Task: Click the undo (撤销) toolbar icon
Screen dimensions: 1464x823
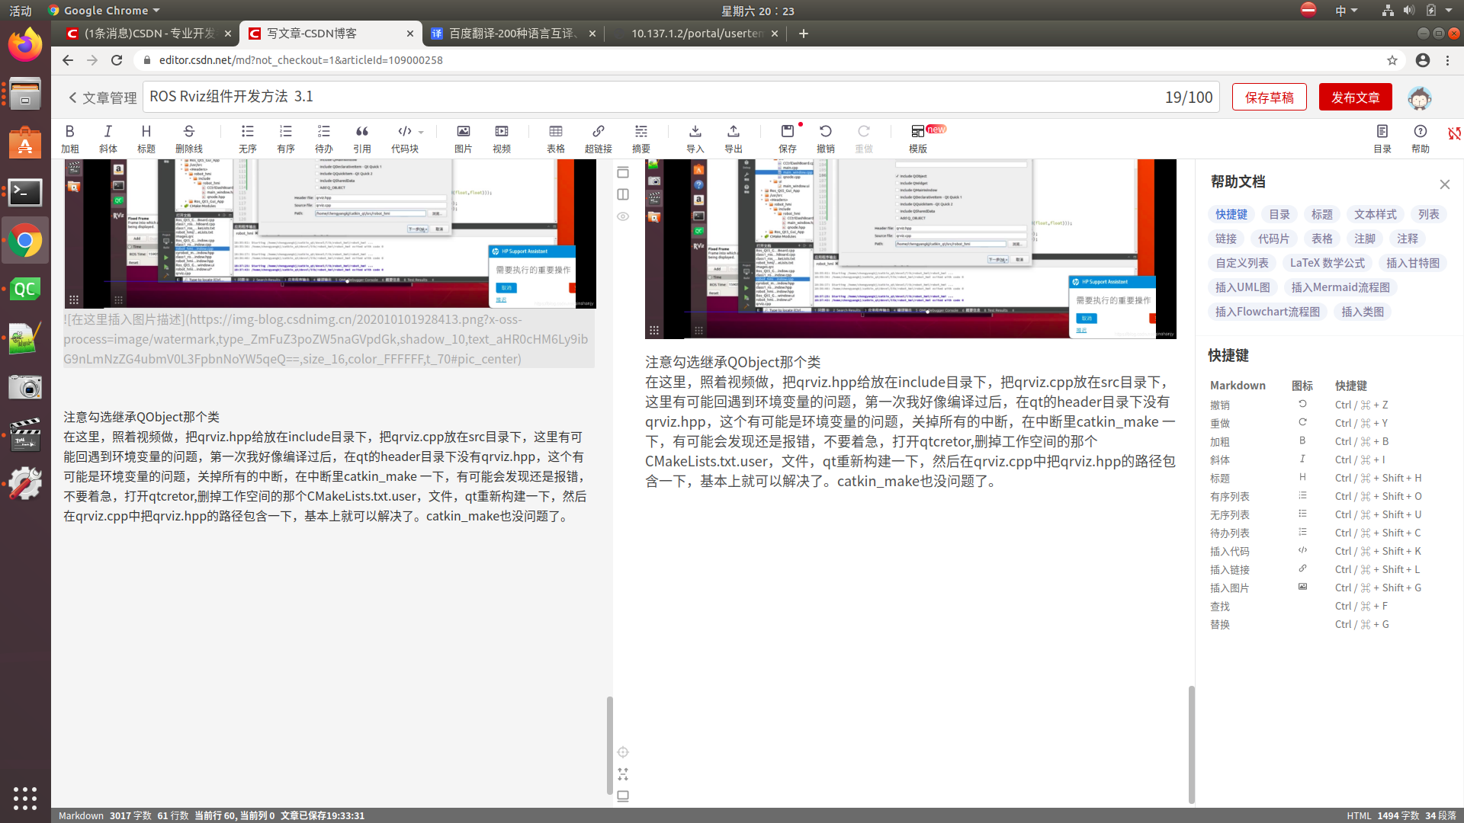Action: (825, 132)
